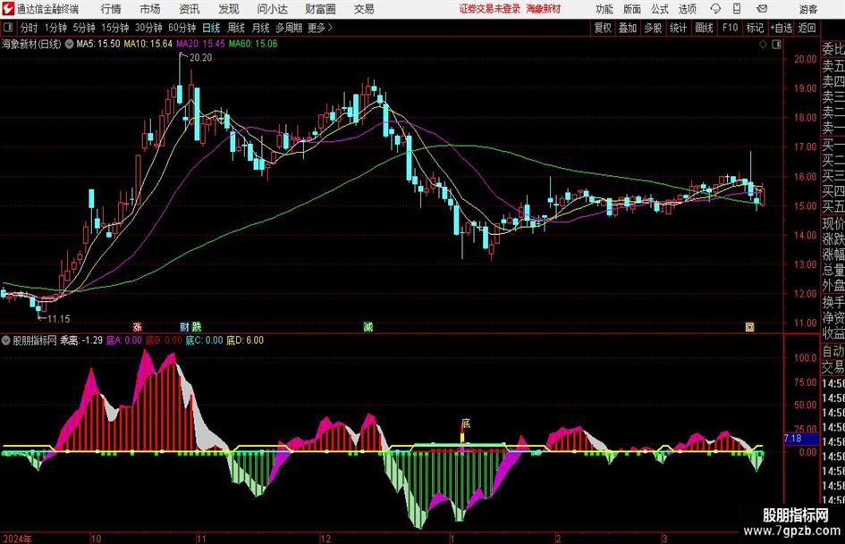Viewport: 845px width, 544px height.
Task: Switch to 1分钟 period
Action: [x=55, y=28]
